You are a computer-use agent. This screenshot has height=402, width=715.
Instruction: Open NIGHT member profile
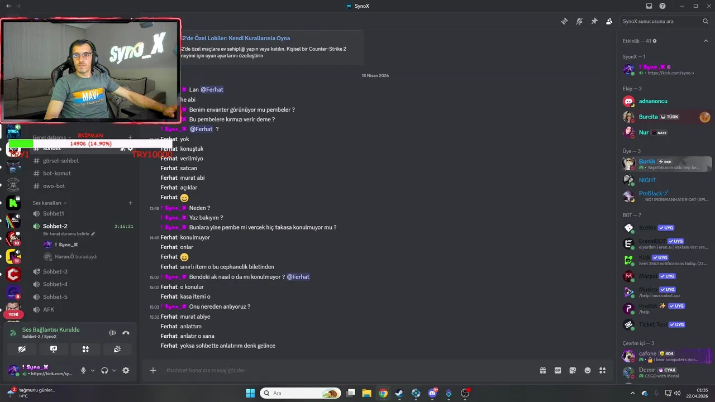667,180
